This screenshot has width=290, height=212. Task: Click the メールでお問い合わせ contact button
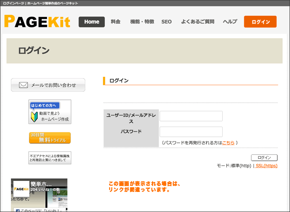point(48,85)
